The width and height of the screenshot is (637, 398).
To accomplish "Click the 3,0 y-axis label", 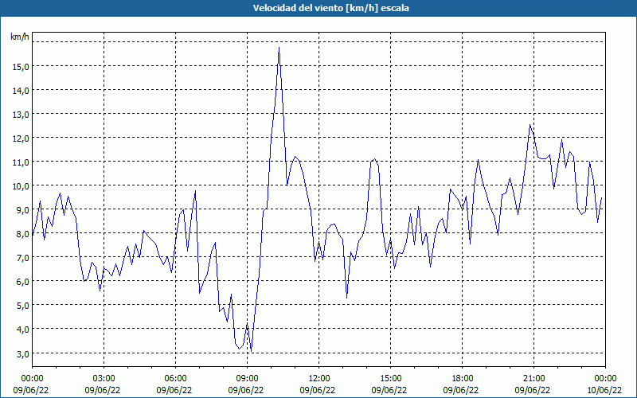I will coord(22,353).
